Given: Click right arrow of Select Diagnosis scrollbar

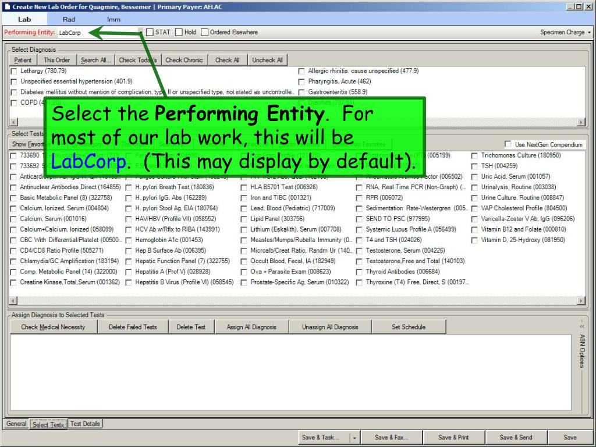Looking at the screenshot, I should click(x=581, y=122).
